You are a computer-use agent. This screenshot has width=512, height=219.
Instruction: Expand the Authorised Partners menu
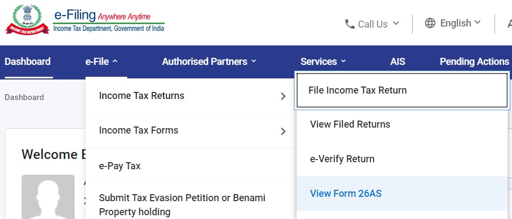coord(209,62)
